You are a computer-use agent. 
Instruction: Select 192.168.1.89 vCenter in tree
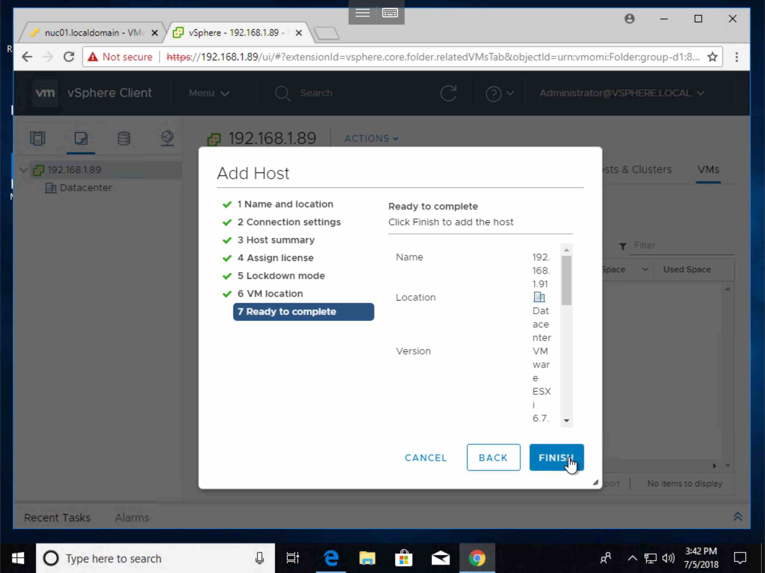(74, 170)
